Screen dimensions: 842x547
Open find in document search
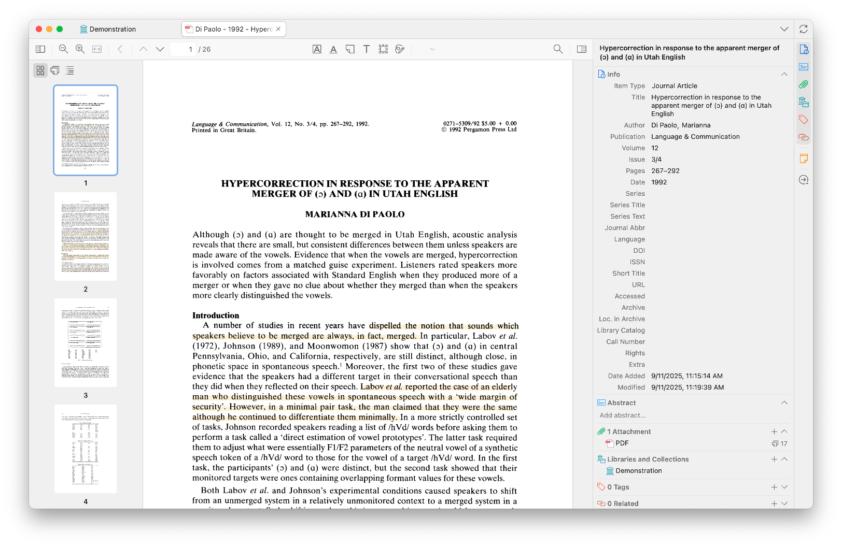point(558,49)
